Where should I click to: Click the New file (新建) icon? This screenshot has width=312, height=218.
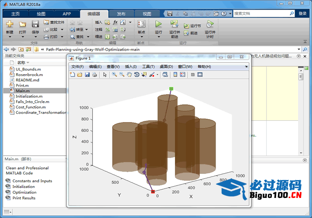click(10, 24)
